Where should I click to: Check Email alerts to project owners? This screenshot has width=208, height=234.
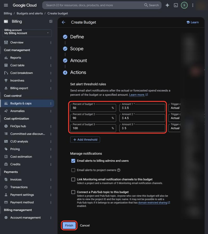coord(73,170)
